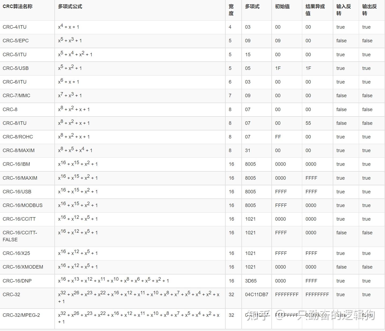Click the CRC算法名称 column header
Image resolution: width=385 pixels, height=331 pixels.
point(18,6)
